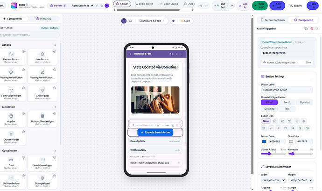Open the Logic Blocks tab

144,4
